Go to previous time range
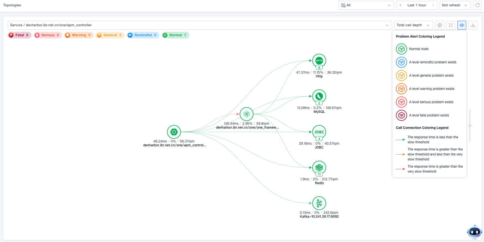 [x=401, y=5]
